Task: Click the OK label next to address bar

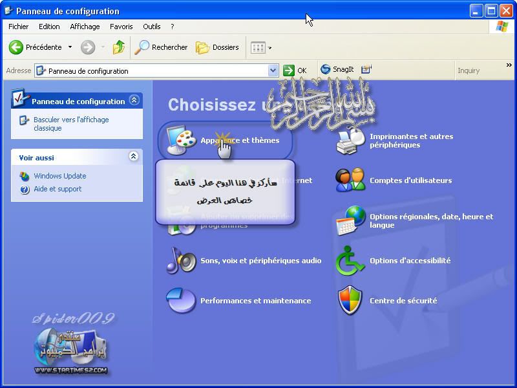Action: [302, 70]
